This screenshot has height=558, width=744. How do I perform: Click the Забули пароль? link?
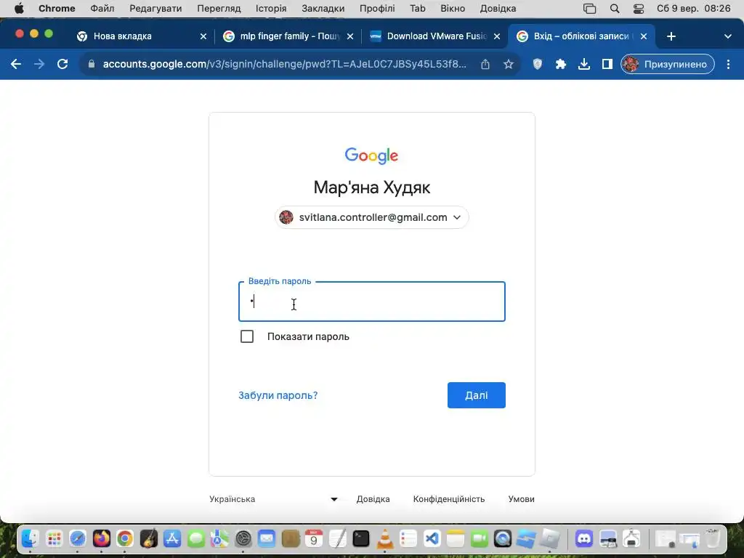278,395
